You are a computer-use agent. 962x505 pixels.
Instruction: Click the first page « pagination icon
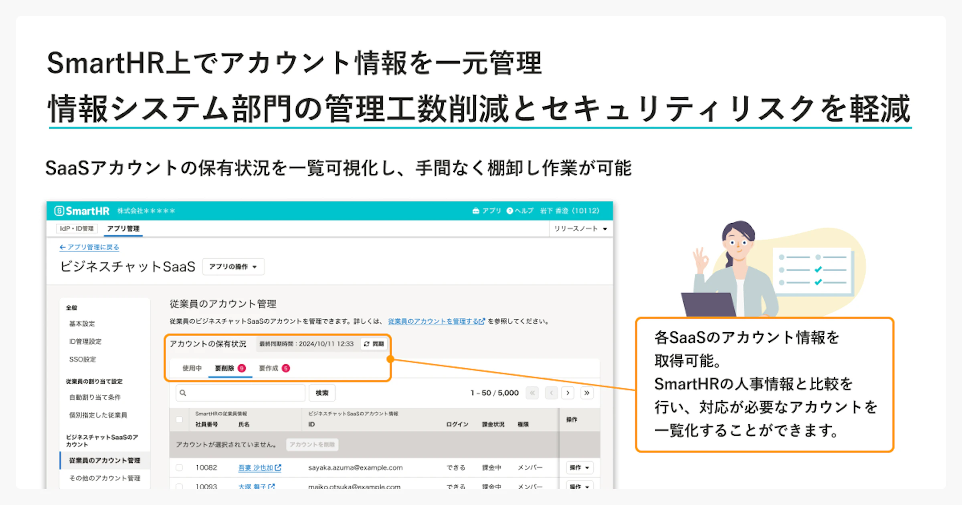click(x=532, y=393)
